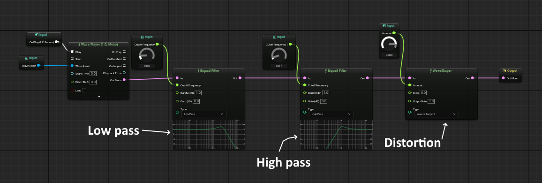Click the Amount knob showing 0.868

389,44
